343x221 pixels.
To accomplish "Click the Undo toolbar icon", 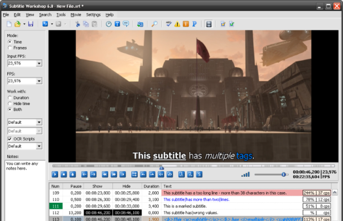I will (x=45, y=24).
